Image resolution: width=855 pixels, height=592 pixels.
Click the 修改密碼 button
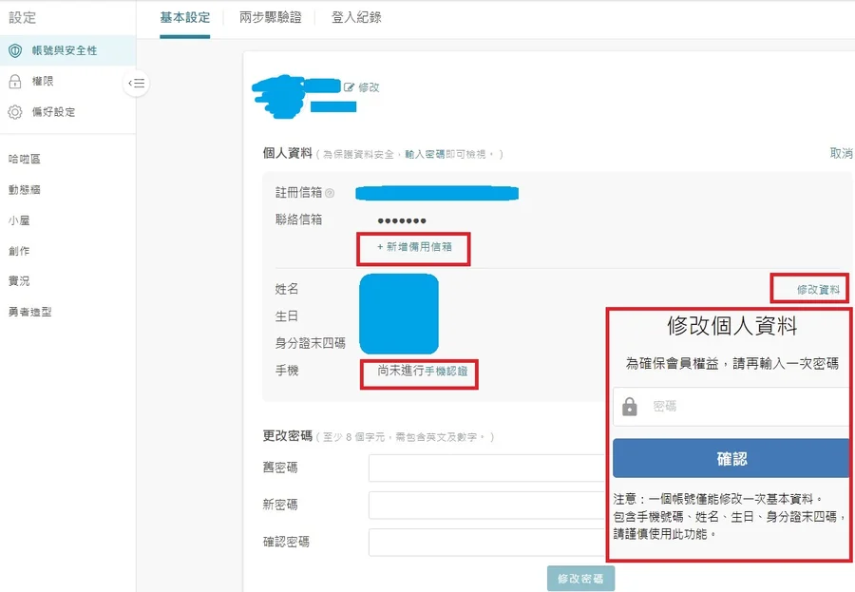(580, 578)
